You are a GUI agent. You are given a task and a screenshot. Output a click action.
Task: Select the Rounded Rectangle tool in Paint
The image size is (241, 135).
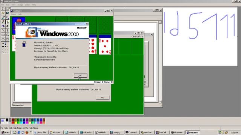7,39
